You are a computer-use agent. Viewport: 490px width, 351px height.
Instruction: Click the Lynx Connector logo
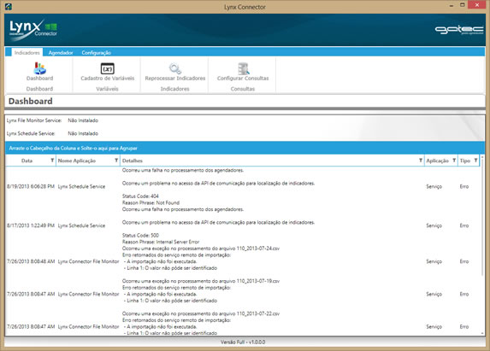pyautogui.click(x=33, y=30)
